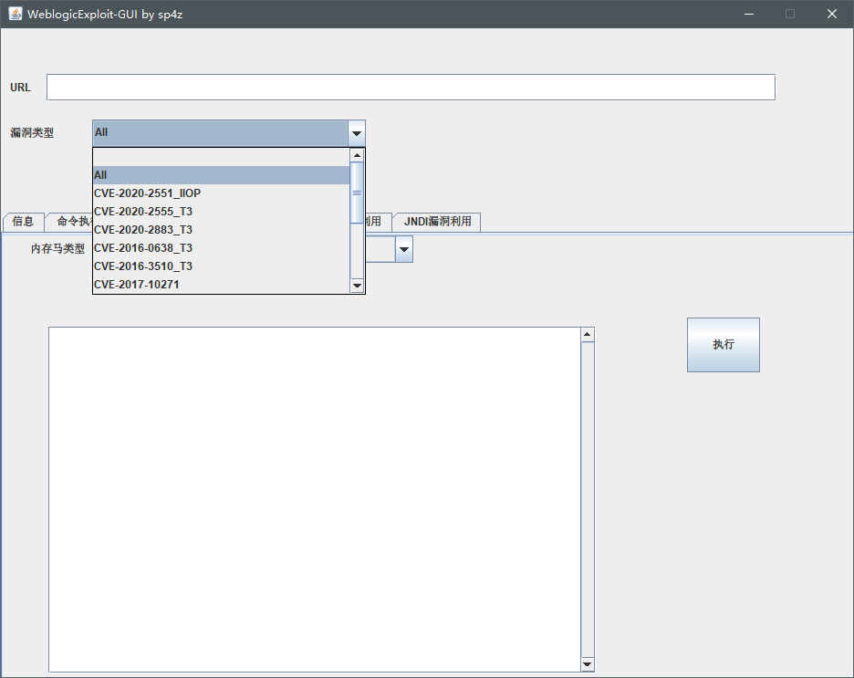The width and height of the screenshot is (854, 678).
Task: Collapse the 漏洞类型 combo box arrow
Action: (357, 133)
